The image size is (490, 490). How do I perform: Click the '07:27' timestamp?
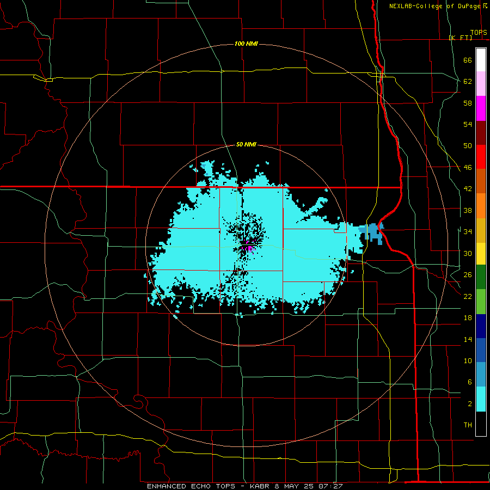tap(330, 486)
